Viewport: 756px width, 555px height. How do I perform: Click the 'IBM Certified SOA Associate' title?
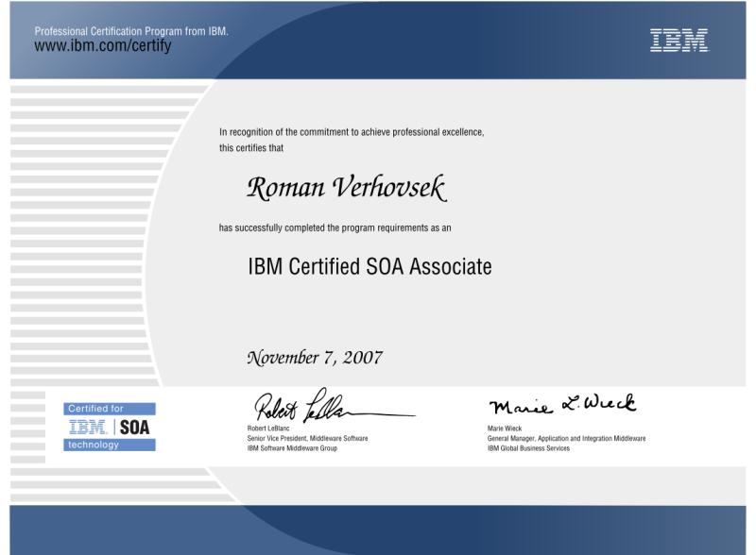(369, 267)
